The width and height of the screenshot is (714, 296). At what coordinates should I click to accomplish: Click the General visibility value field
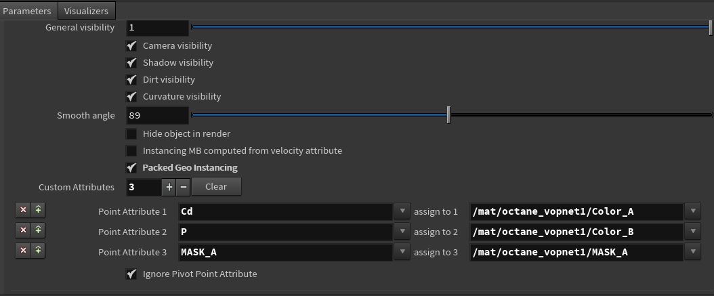pos(157,28)
